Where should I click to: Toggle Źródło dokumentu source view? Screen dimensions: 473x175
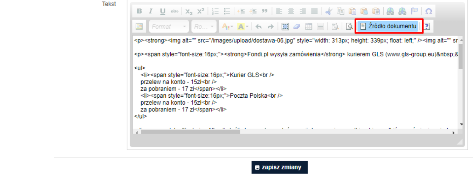389,26
